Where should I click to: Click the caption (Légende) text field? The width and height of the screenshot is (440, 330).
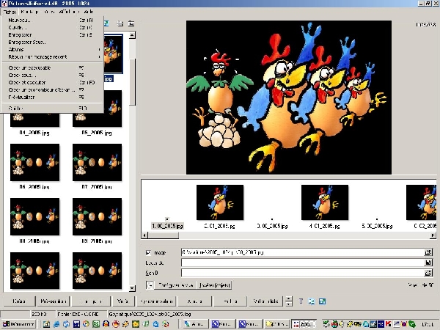(302, 263)
